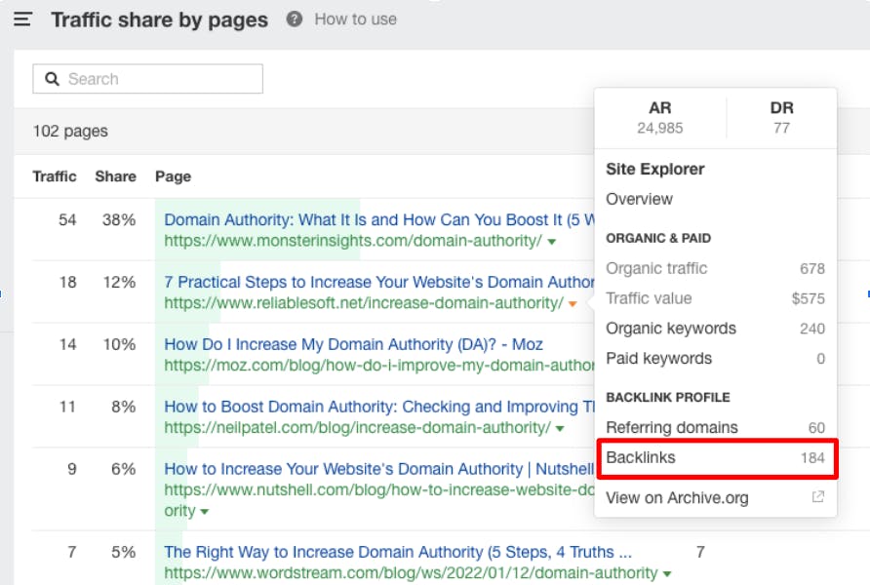Open Paid keywords menu entry
Viewport: 870px width, 585px height.
[715, 358]
